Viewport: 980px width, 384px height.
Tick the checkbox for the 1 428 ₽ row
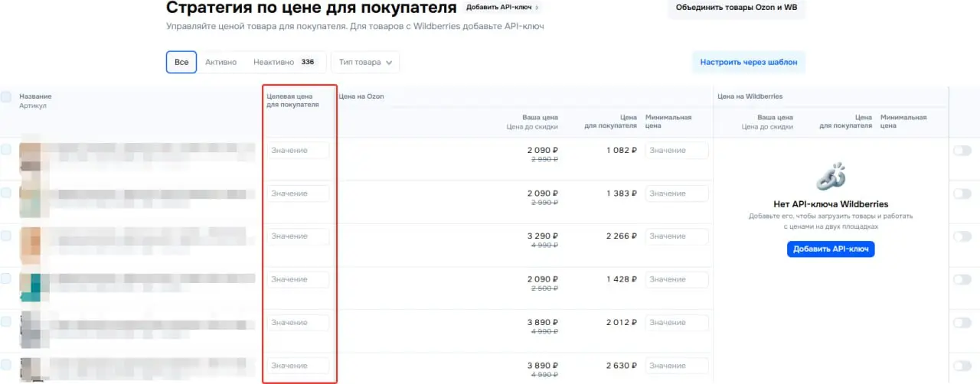(6, 279)
